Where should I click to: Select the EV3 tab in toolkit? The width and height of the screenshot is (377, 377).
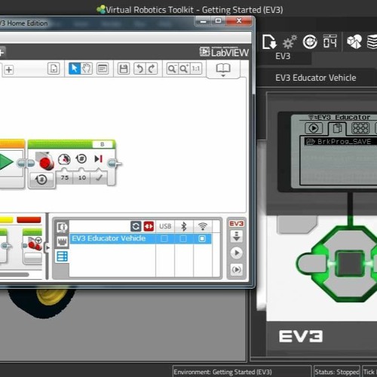283,56
